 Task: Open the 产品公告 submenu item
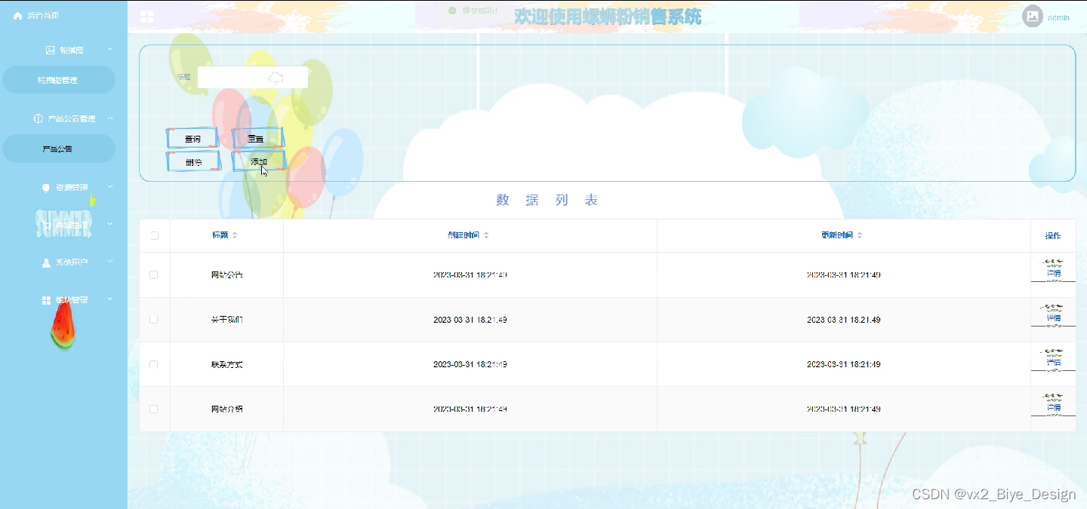[59, 149]
